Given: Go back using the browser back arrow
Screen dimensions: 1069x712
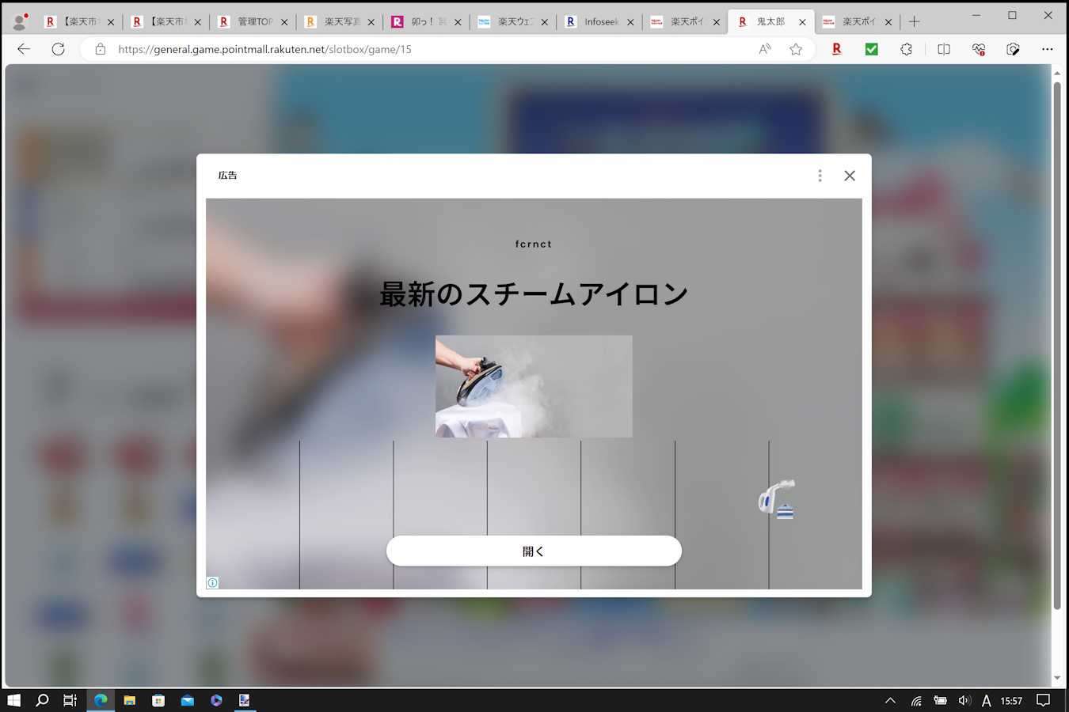Looking at the screenshot, I should (x=24, y=49).
